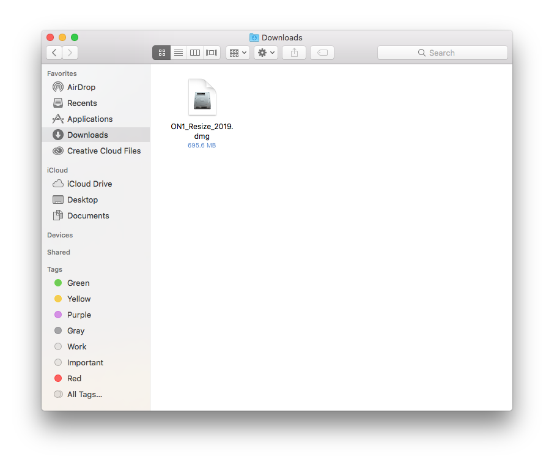Open Recents in the sidebar
This screenshot has width=557, height=470.
[x=95, y=103]
